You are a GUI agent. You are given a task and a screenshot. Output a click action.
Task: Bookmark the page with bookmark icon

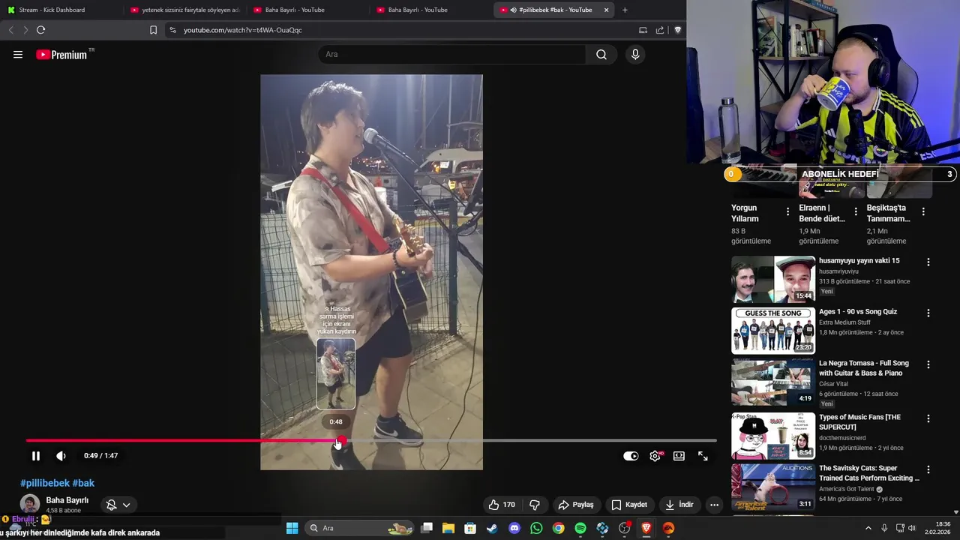(153, 30)
